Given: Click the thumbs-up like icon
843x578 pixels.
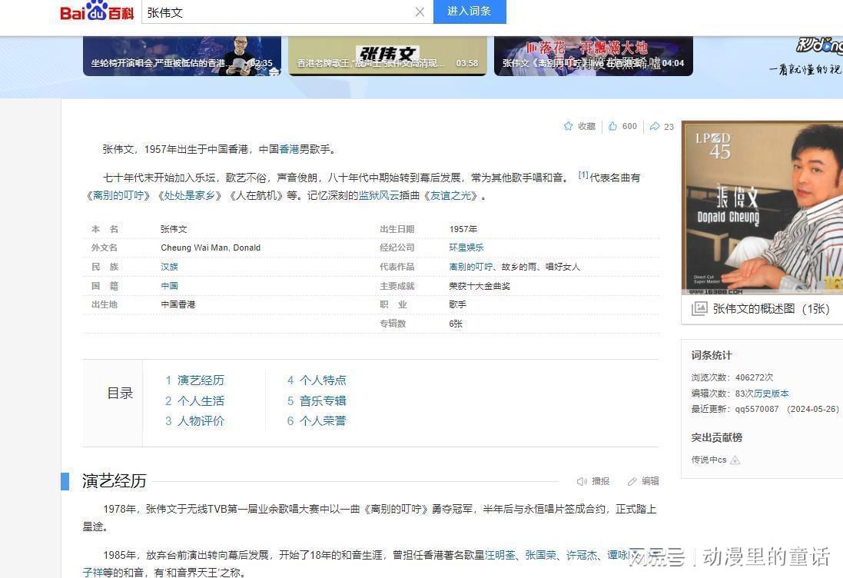Looking at the screenshot, I should point(613,126).
